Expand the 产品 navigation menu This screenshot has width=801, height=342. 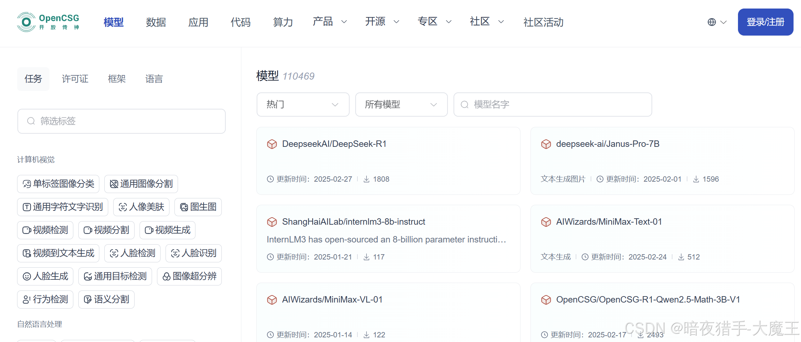click(x=329, y=22)
